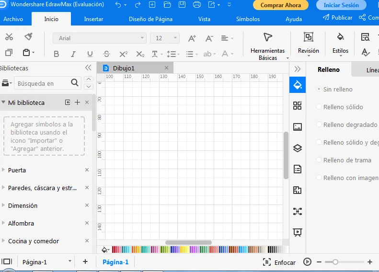379x272 pixels.
Task: Open the Layers panel icon in sidebar
Action: point(297,148)
